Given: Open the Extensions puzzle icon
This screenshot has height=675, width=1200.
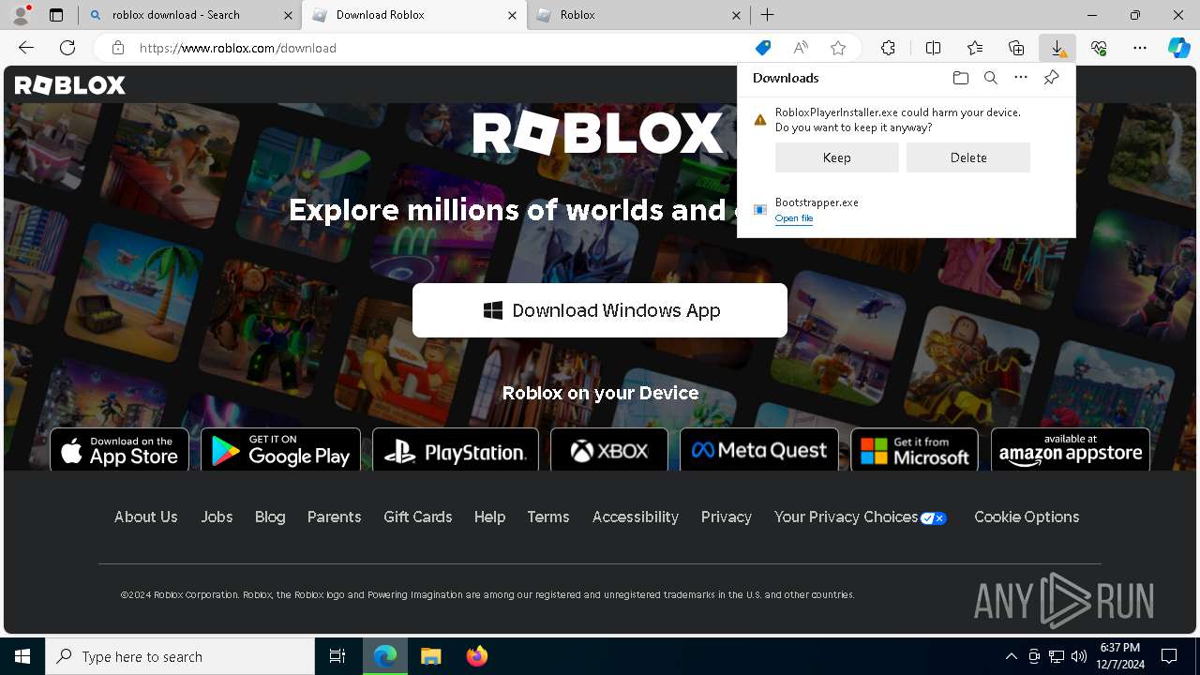Looking at the screenshot, I should 888,48.
